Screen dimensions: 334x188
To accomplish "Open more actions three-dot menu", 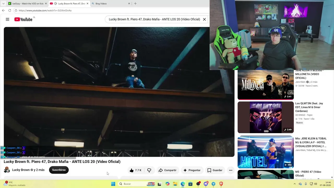I will click(231, 170).
